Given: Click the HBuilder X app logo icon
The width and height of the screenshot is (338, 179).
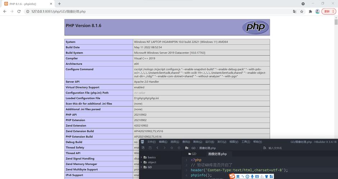Looking at the screenshot, I should coord(142,142).
